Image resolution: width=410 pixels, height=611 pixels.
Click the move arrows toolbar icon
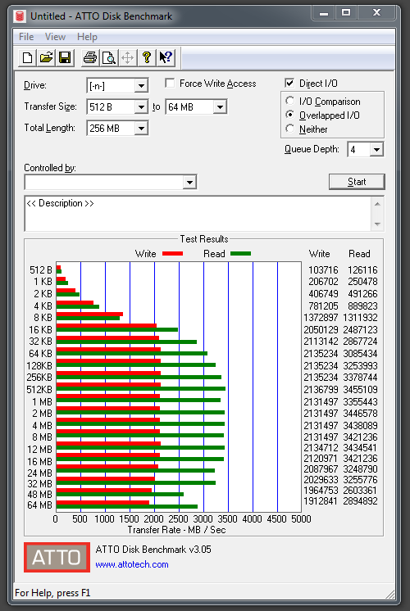coord(128,58)
